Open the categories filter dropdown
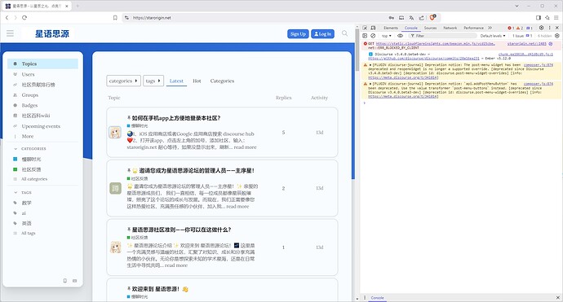Screen dimensions: 563x302 pos(123,81)
